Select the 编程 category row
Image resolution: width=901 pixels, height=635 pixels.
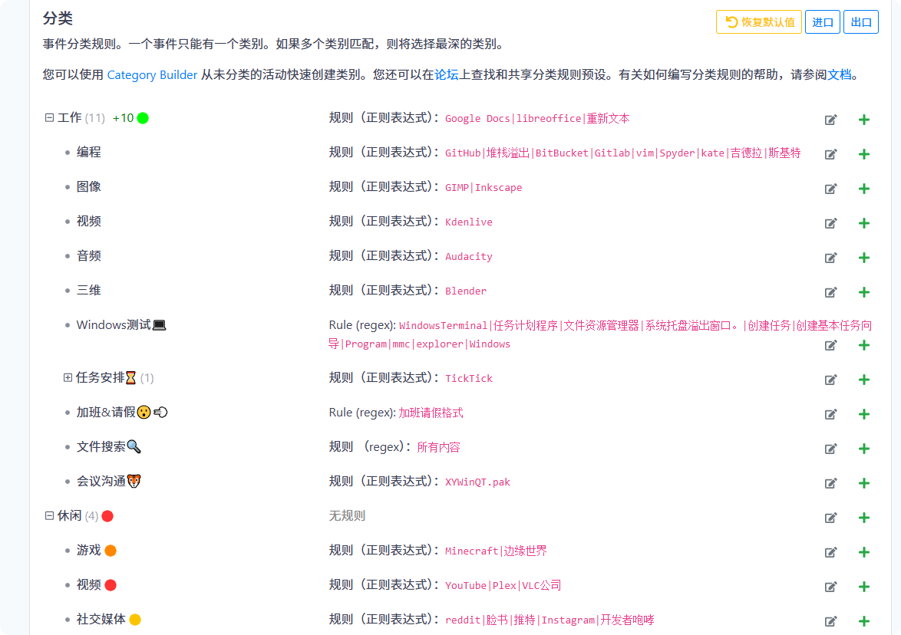pos(88,152)
